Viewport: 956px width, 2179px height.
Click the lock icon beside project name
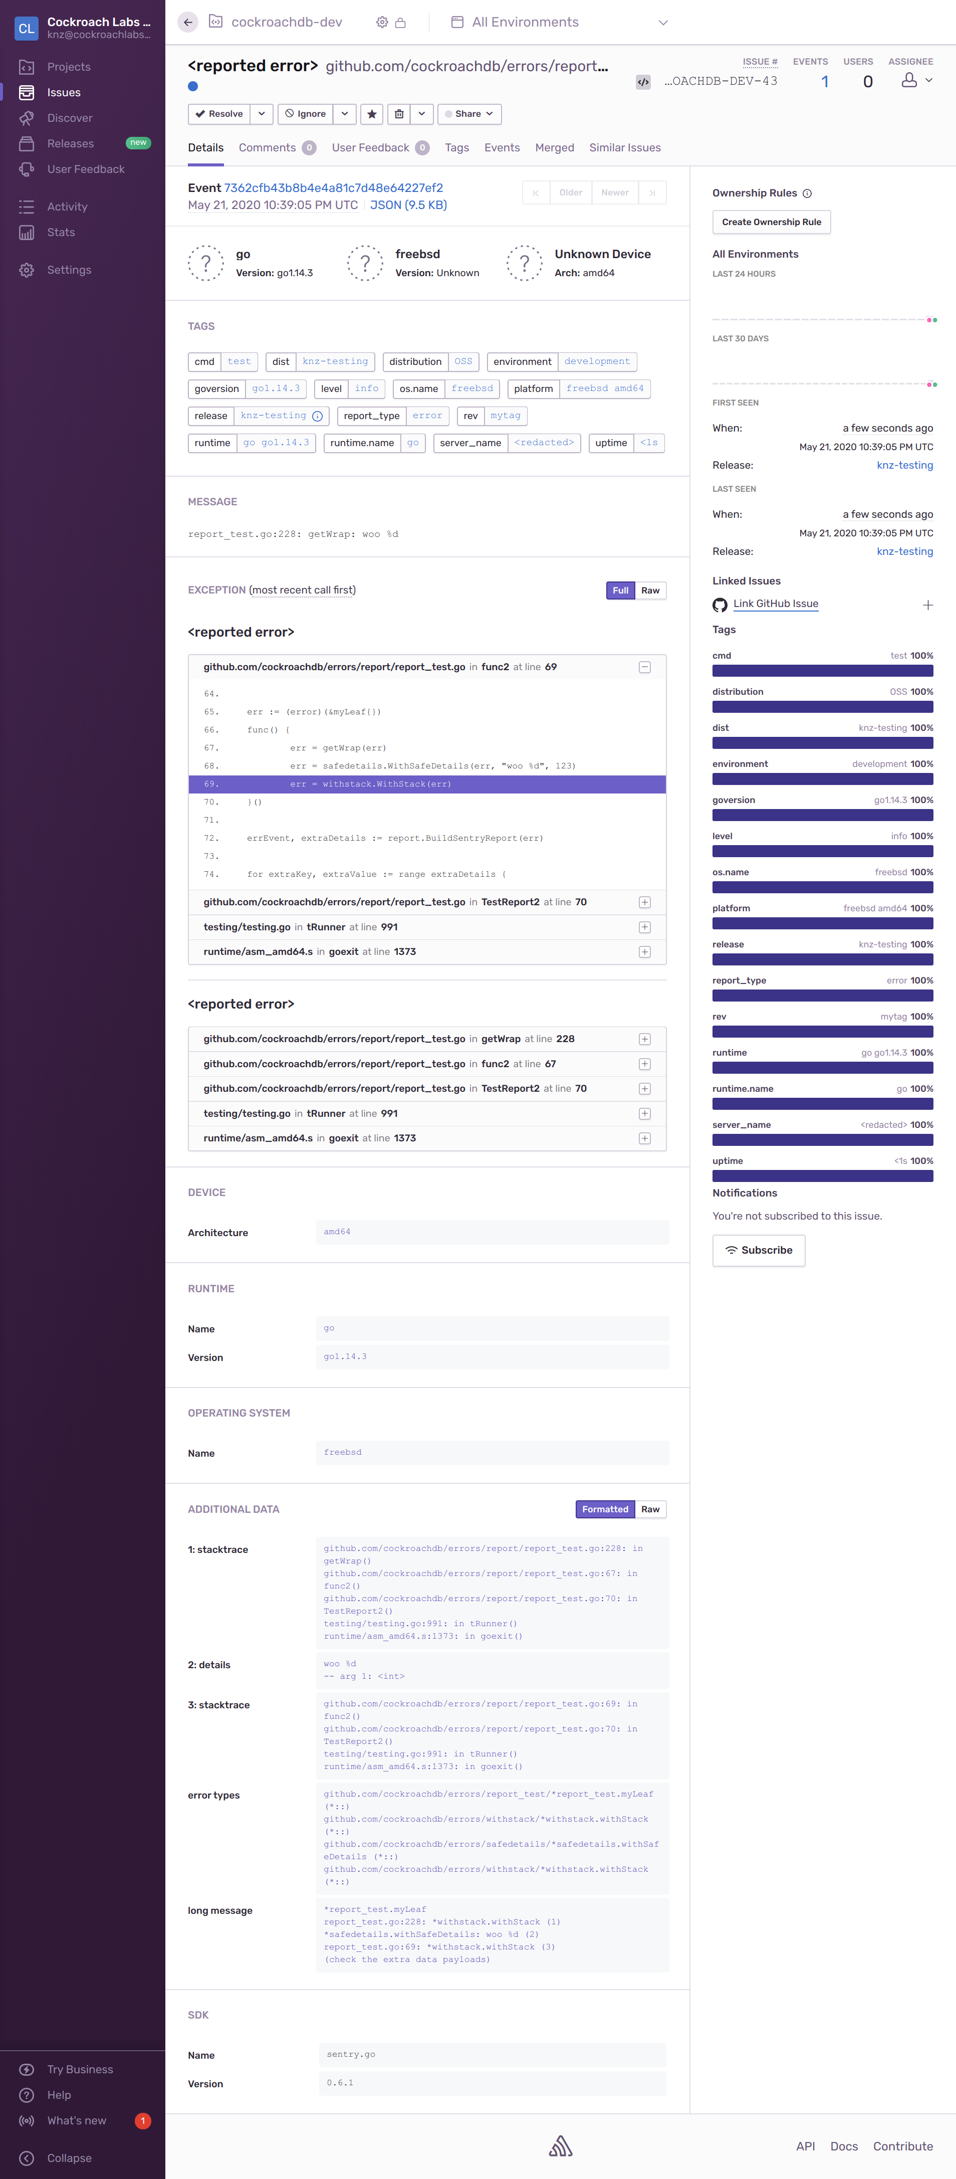coord(401,23)
